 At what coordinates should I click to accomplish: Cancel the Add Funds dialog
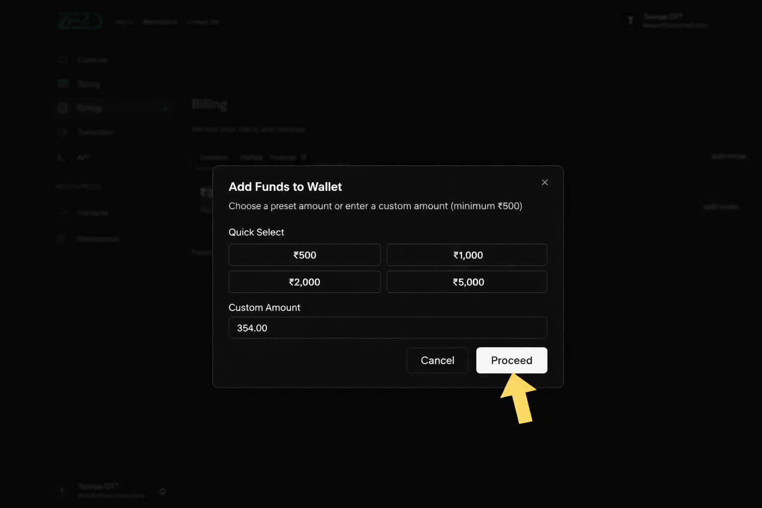coord(437,360)
